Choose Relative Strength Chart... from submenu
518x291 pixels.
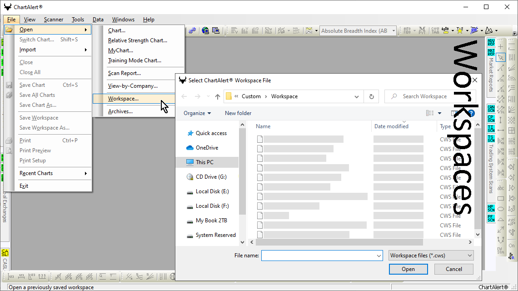click(137, 40)
